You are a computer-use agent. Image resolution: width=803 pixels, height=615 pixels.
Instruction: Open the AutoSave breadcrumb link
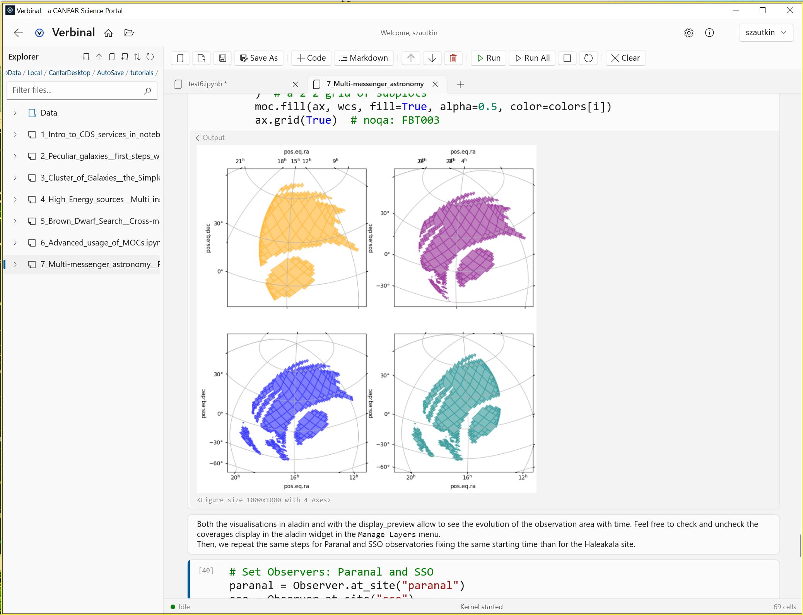point(110,73)
